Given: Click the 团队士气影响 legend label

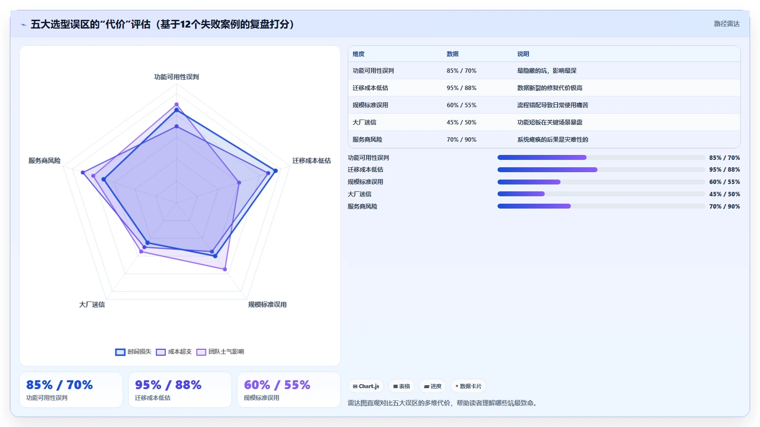Looking at the screenshot, I should pyautogui.click(x=226, y=352).
